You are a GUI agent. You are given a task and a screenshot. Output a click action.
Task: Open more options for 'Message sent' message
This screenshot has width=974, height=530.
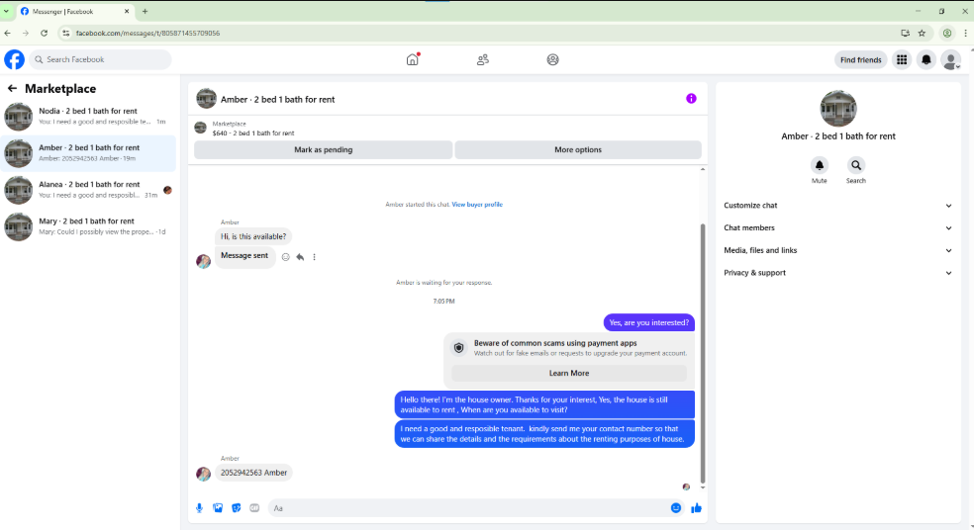coord(315,257)
